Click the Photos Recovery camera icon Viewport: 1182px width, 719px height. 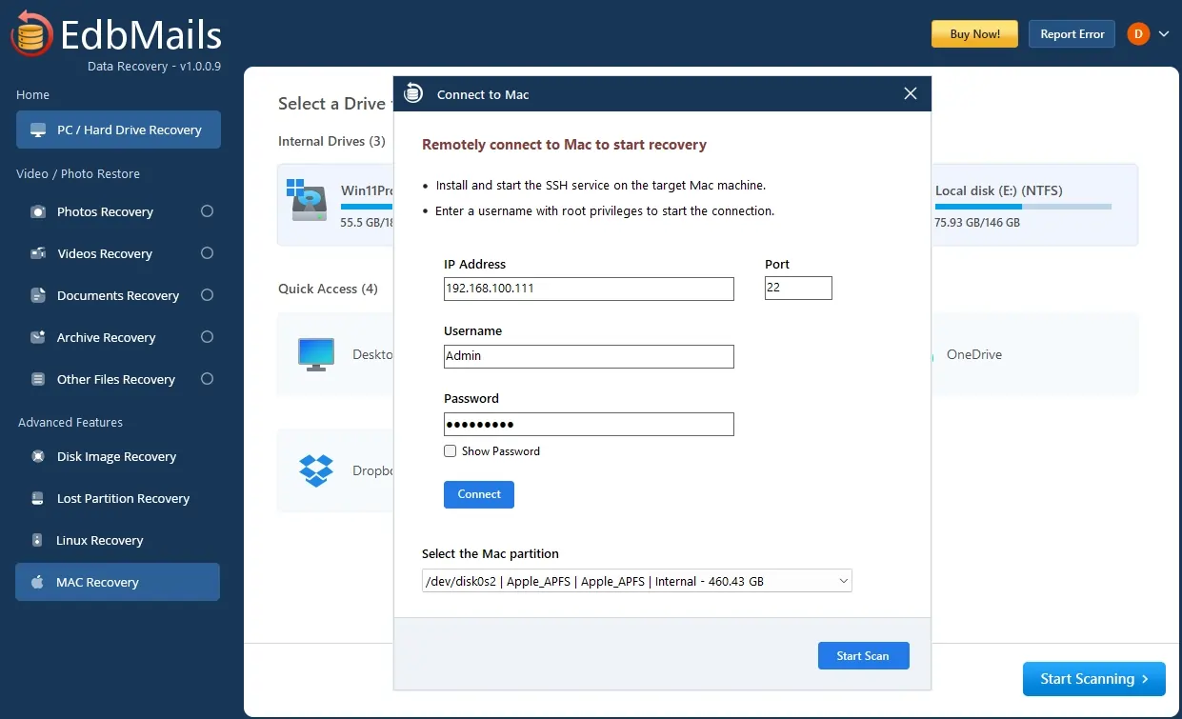[38, 212]
